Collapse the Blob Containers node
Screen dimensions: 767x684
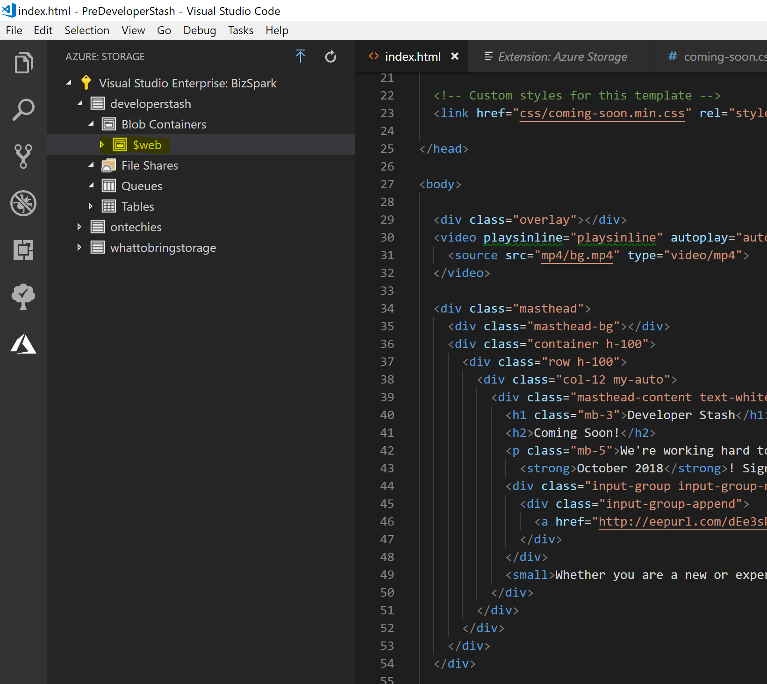91,124
